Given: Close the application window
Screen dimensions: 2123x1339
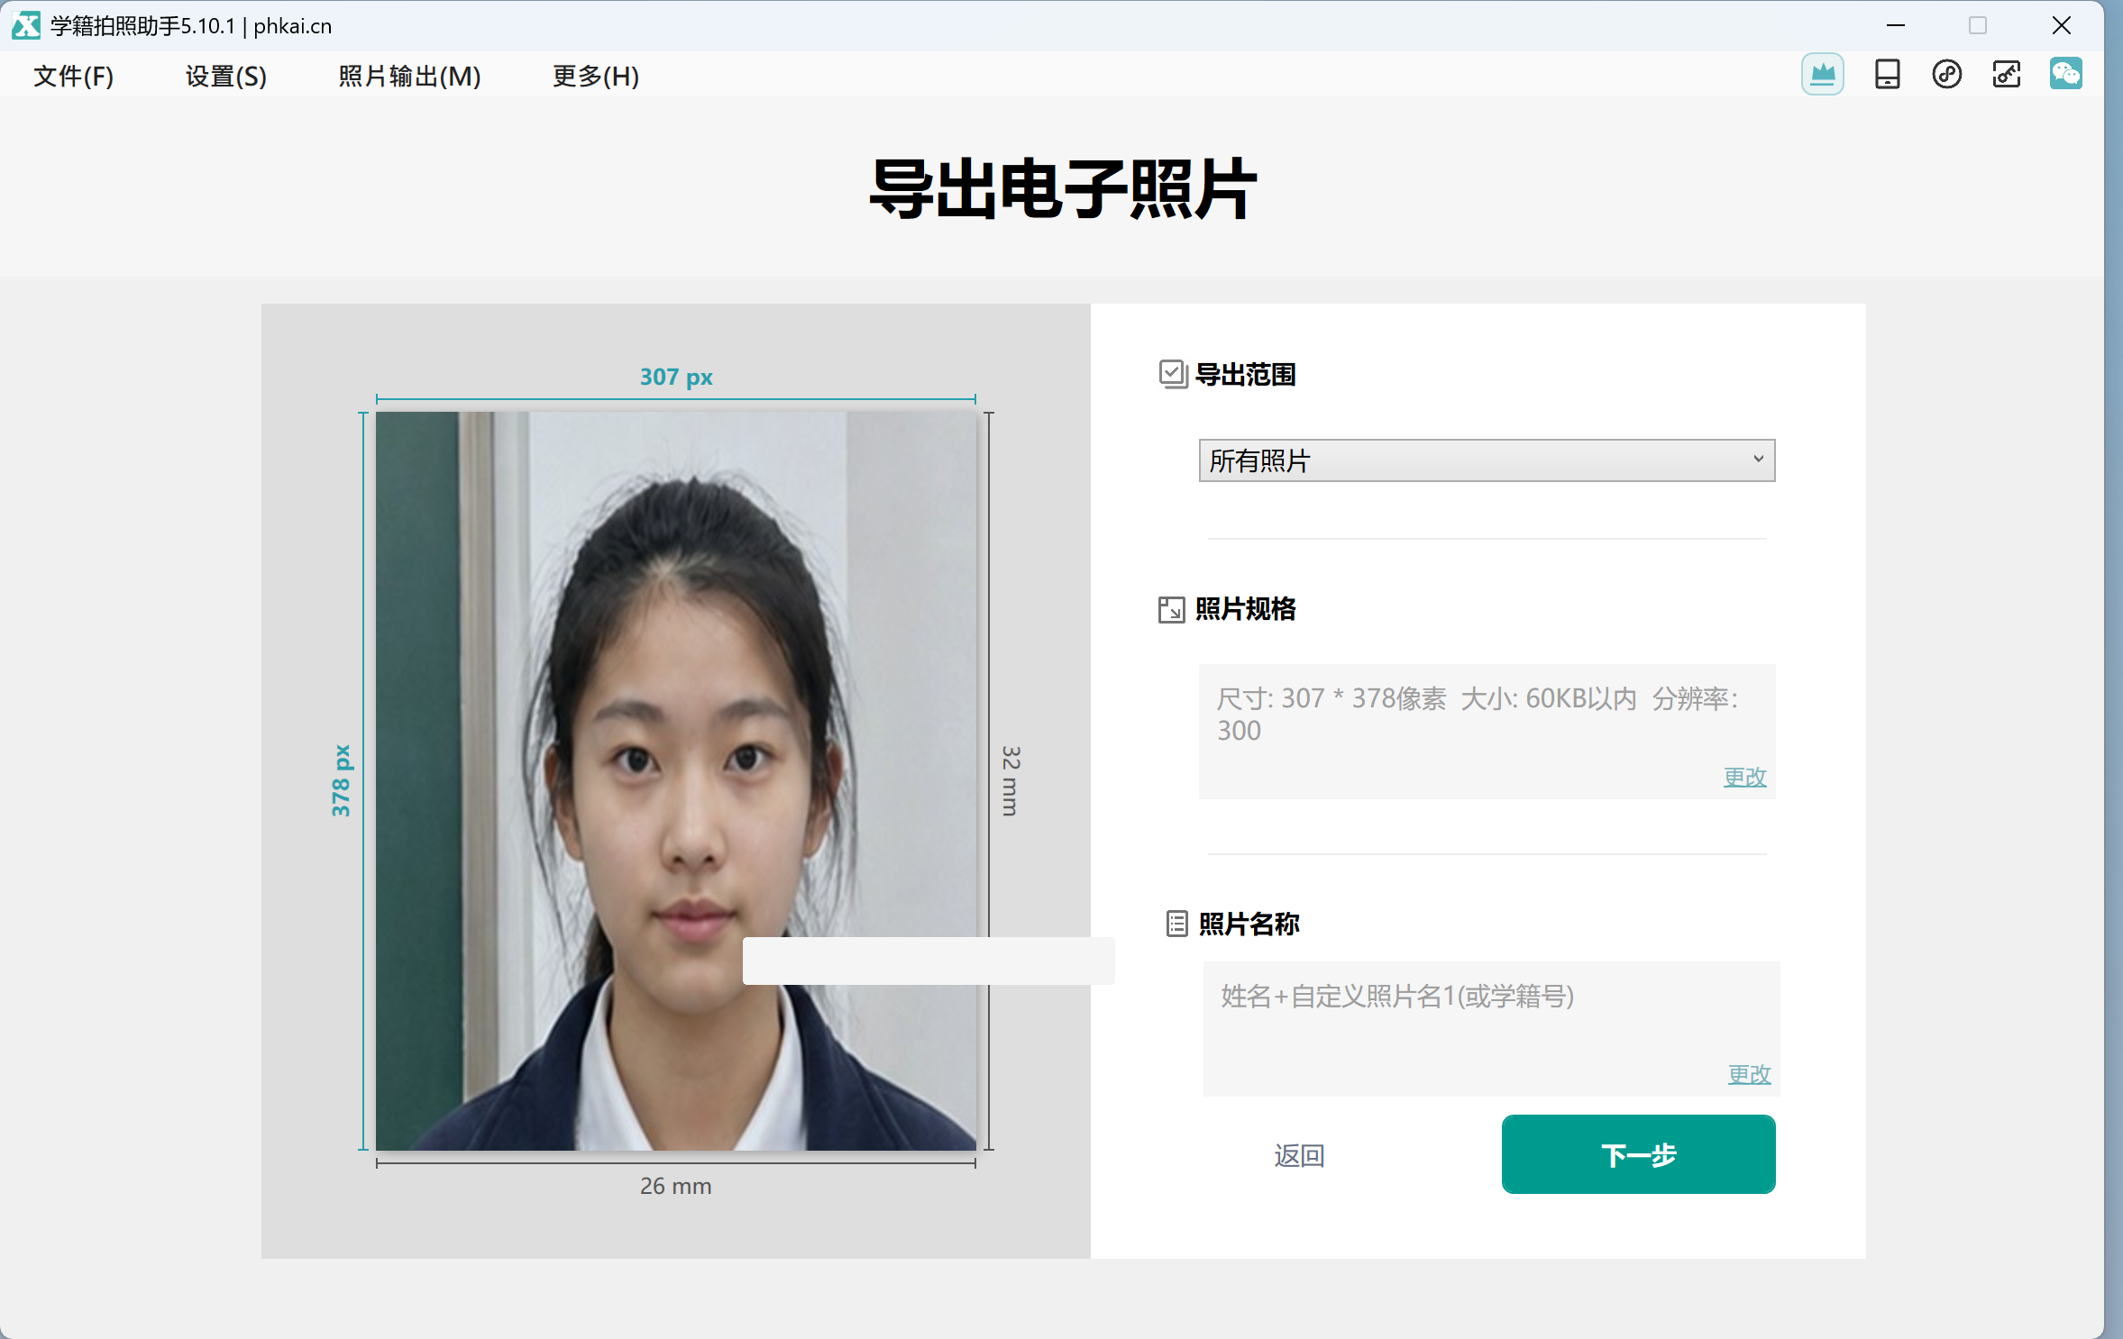Looking at the screenshot, I should (2061, 25).
